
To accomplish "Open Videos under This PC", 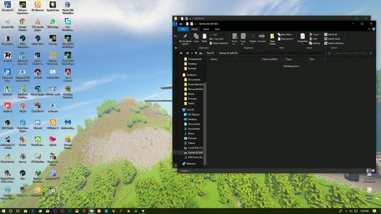I will click(x=189, y=143).
